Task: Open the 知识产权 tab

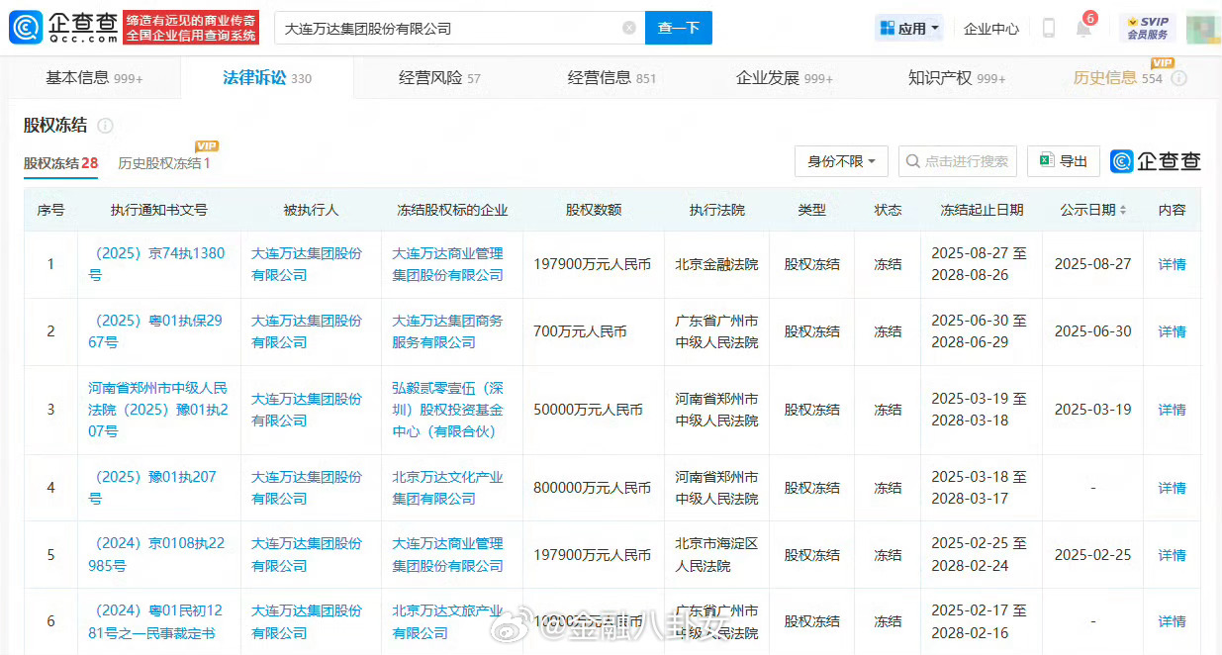Action: pyautogui.click(x=957, y=77)
